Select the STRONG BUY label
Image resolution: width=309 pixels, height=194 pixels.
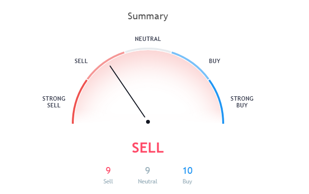242,102
